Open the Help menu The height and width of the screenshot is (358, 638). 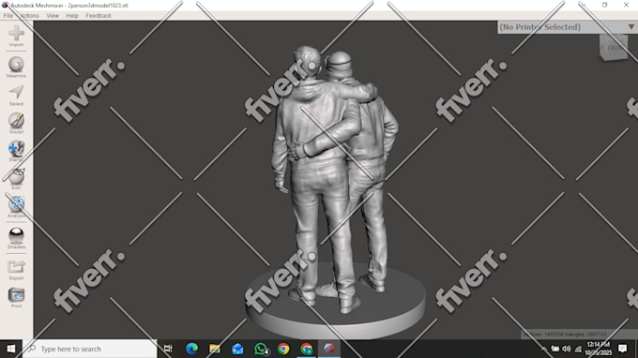pos(72,15)
